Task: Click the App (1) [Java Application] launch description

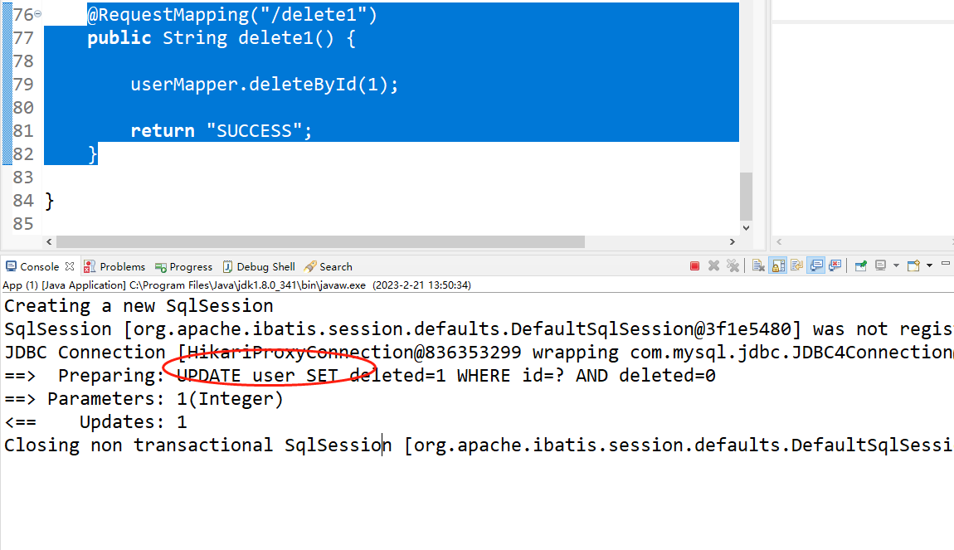Action: [x=236, y=285]
